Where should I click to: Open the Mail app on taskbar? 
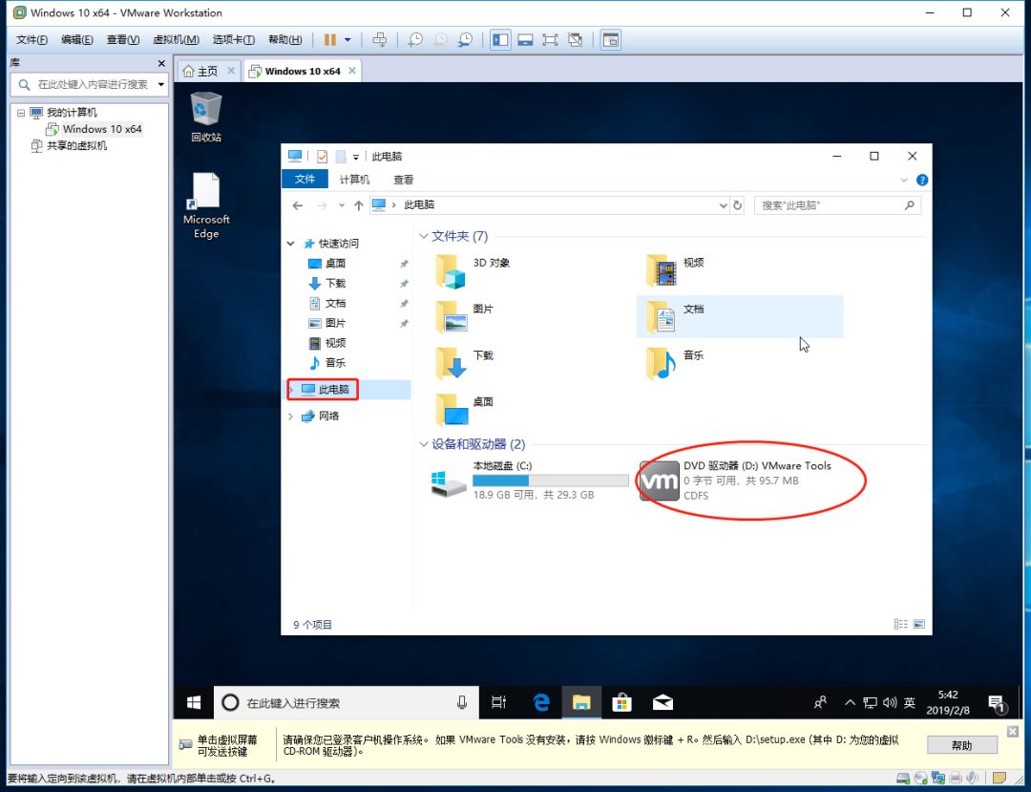[663, 702]
